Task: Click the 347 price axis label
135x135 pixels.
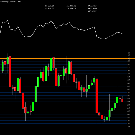Action: pyautogui.click(x=129, y=77)
